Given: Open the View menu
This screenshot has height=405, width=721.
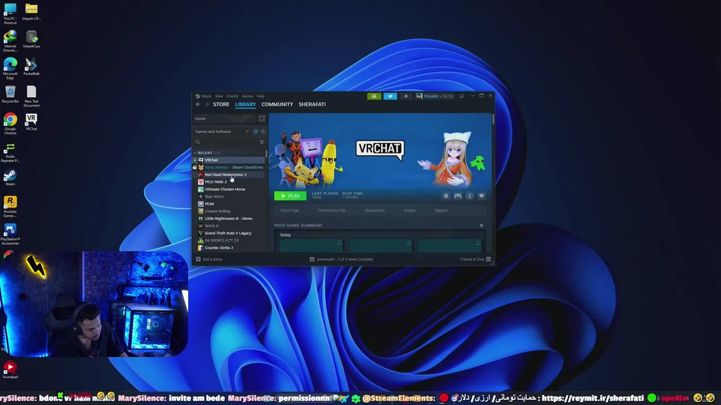Looking at the screenshot, I should point(219,96).
